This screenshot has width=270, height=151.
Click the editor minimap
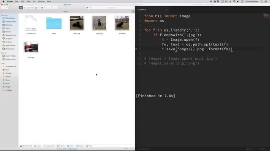tap(266, 16)
